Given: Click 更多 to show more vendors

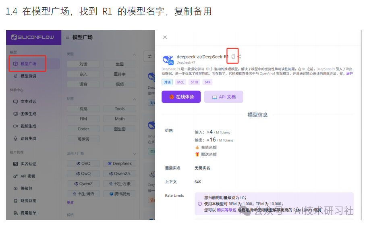Looking at the screenshot, I should coord(70,203).
